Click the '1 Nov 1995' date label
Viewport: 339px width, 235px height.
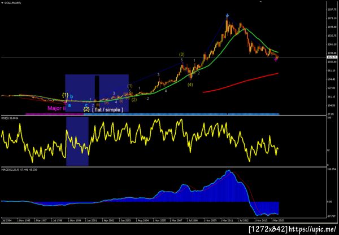(24, 220)
